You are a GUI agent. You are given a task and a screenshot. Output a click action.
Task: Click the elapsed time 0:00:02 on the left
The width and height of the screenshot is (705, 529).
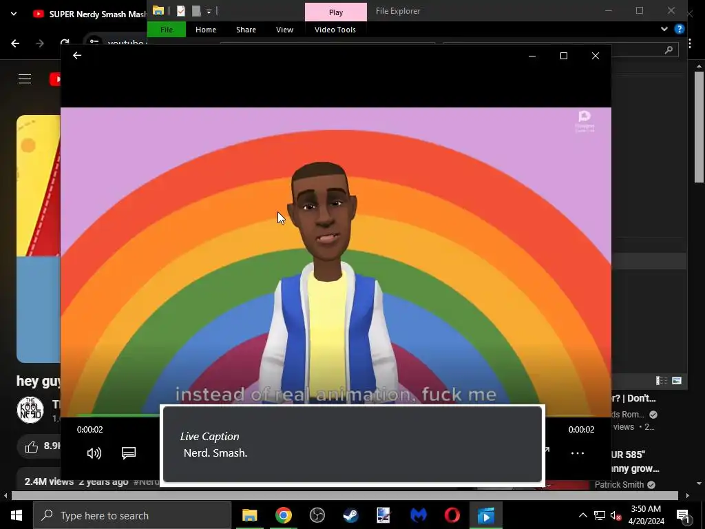[90, 430]
